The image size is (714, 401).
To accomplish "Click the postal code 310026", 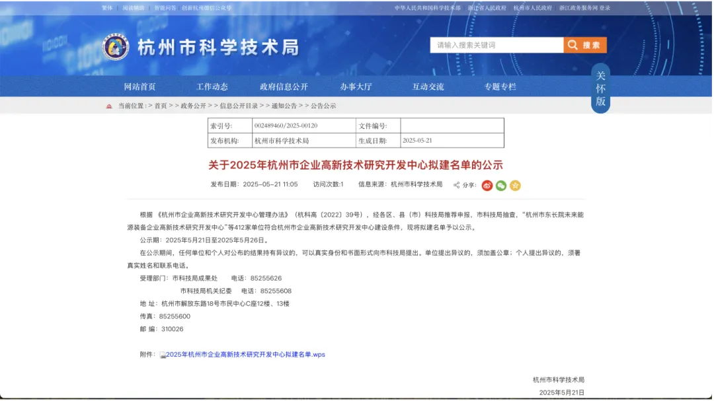I will click(x=172, y=330).
